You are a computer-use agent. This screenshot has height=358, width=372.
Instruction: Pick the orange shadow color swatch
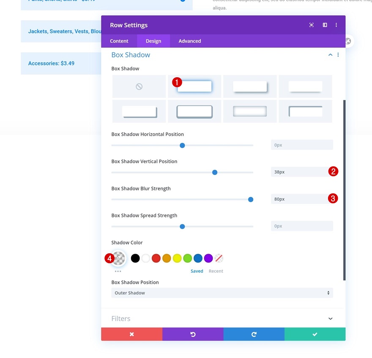(x=167, y=258)
